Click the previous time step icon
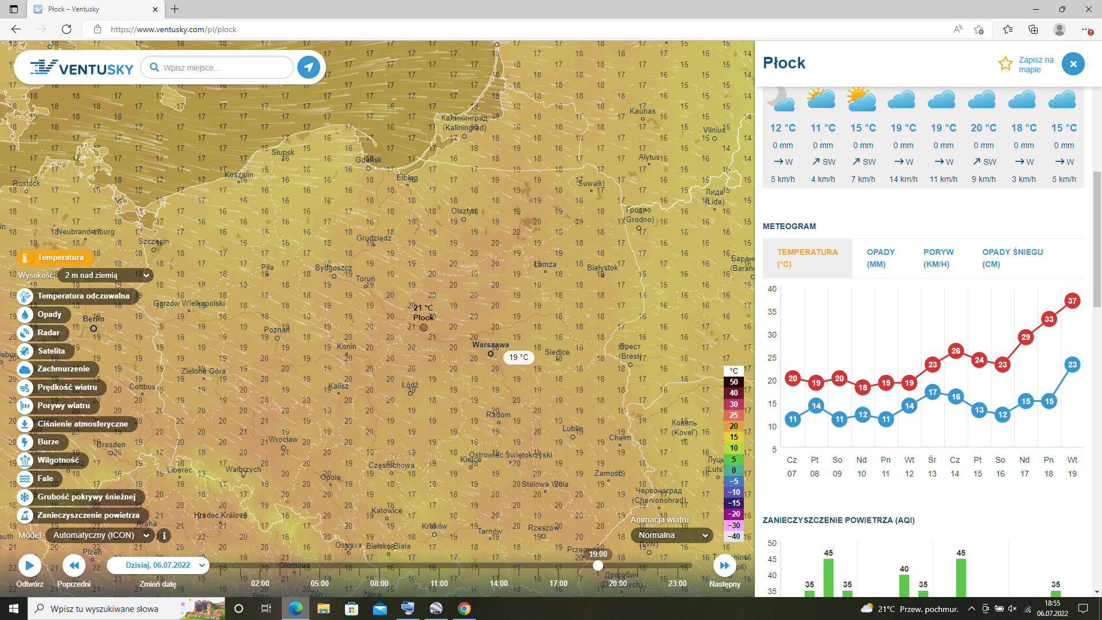This screenshot has height=620, width=1102. [x=74, y=565]
